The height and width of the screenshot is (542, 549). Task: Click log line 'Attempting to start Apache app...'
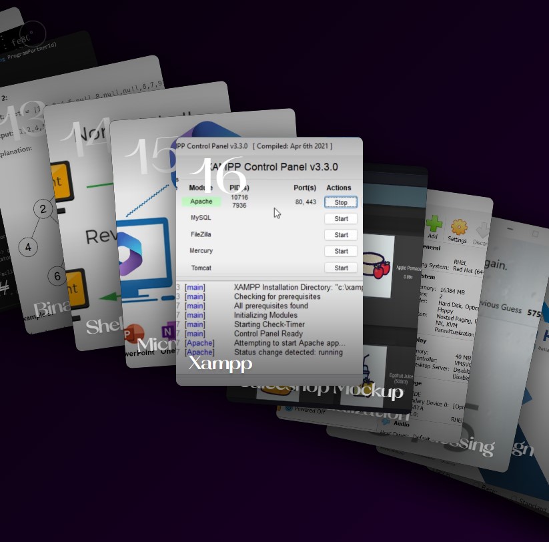[290, 343]
